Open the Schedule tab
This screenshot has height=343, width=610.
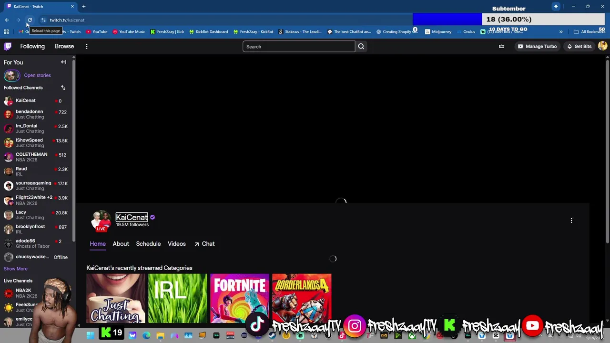(148, 244)
